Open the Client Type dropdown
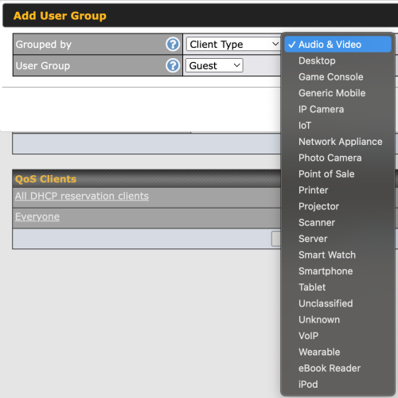 [x=233, y=44]
